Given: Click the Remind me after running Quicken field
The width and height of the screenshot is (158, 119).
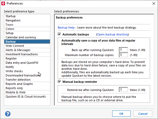Looking at the screenshot, I should click(x=123, y=89).
